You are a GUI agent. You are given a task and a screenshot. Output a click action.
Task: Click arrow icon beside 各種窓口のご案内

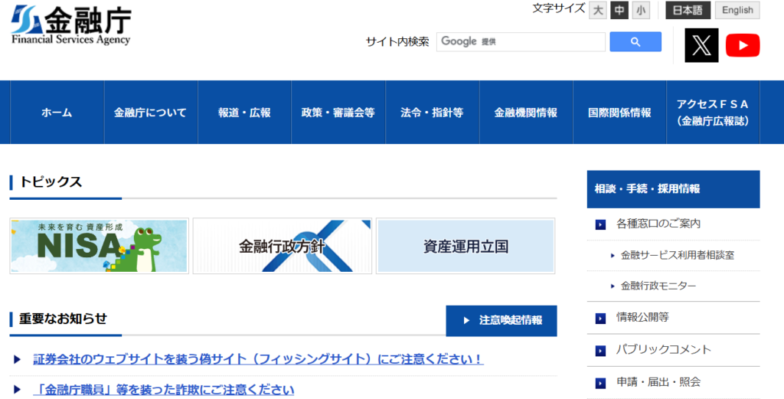point(600,224)
